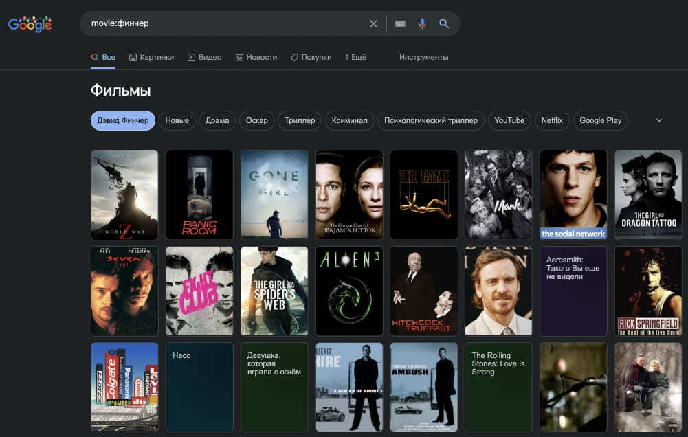Viewport: 688px width, 437px height.
Task: Open the Benjamin Button poster
Action: coord(349,195)
